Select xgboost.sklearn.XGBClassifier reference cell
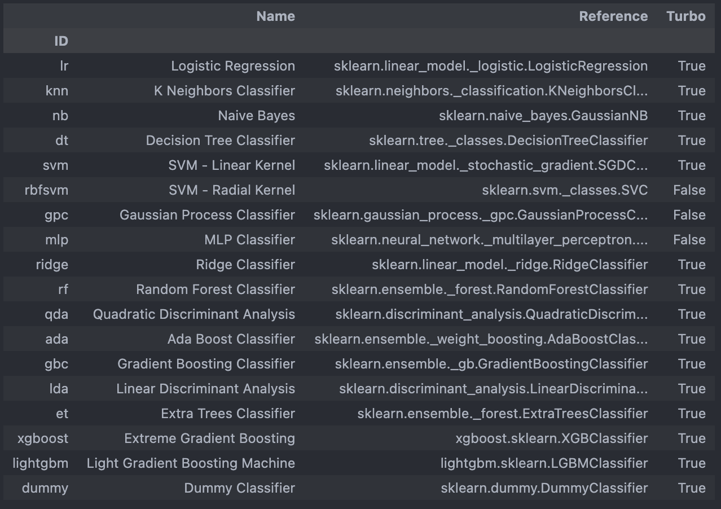 (x=551, y=438)
